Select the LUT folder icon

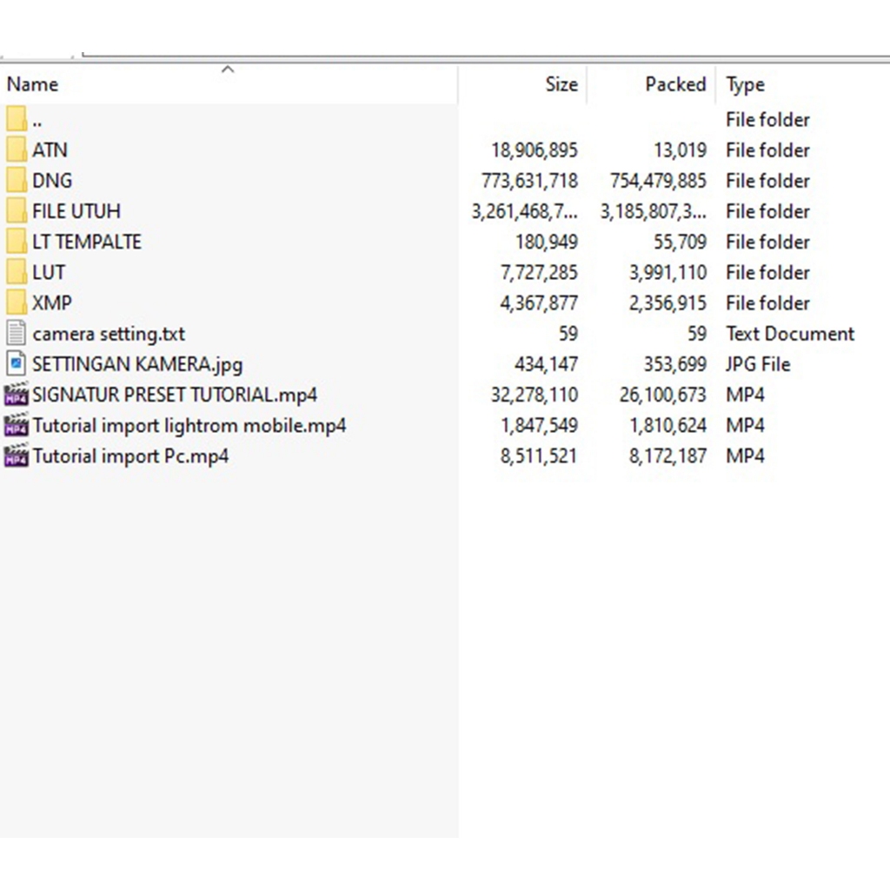pos(17,273)
